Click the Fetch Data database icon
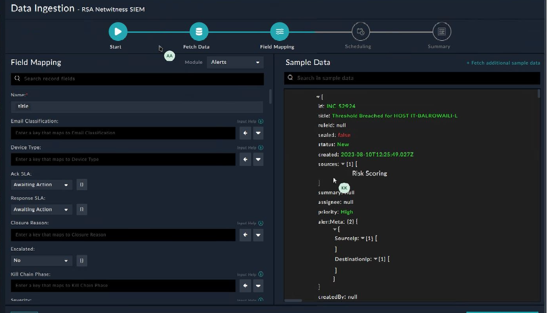Image resolution: width=547 pixels, height=313 pixels. pos(199,32)
